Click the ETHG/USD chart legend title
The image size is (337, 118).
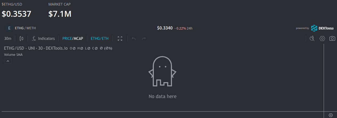tap(36, 48)
